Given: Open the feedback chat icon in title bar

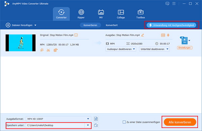Looking at the screenshot, I should pyautogui.click(x=167, y=3).
